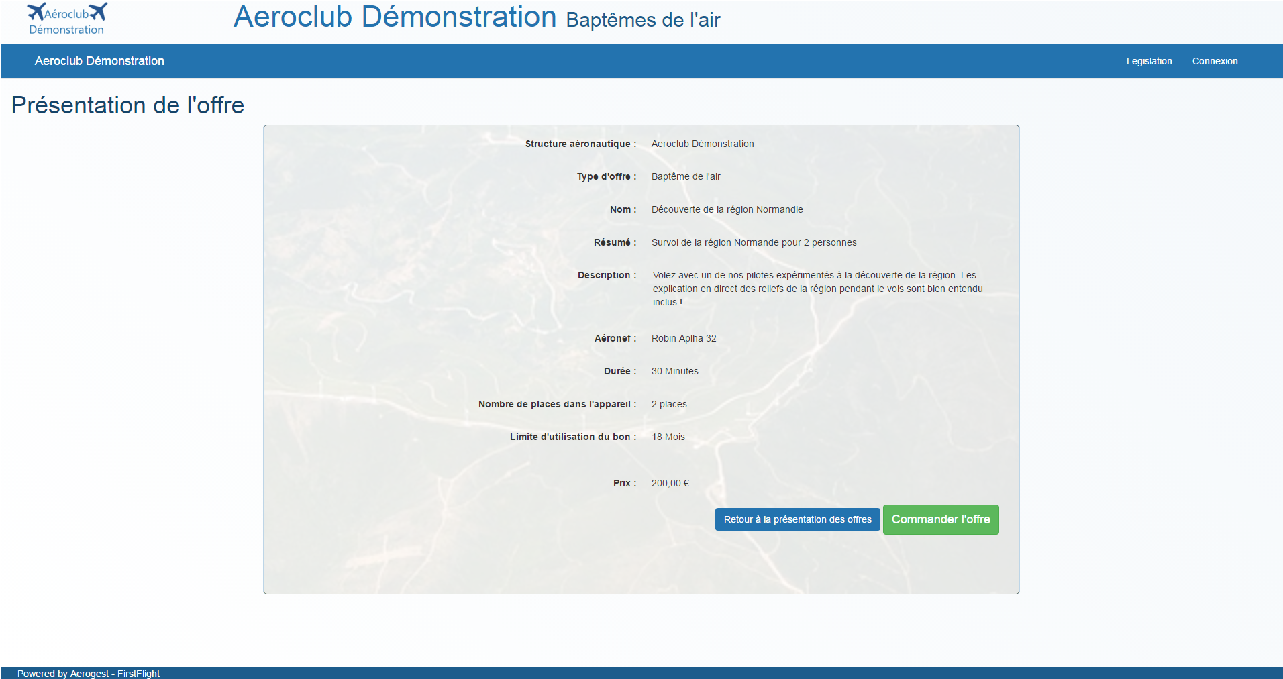Click the 'Description :' label
The height and width of the screenshot is (679, 1283).
(607, 275)
